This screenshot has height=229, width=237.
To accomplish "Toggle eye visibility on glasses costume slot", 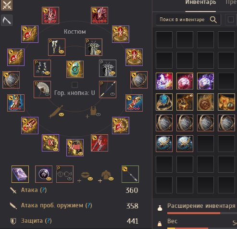I will tap(69, 178).
